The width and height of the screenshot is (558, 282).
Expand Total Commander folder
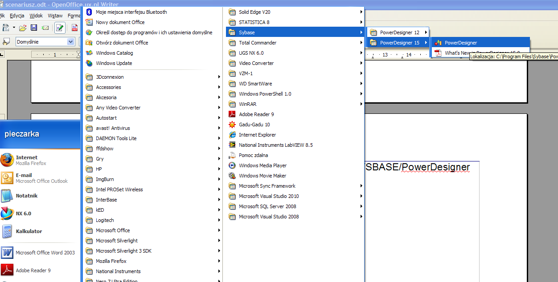(x=295, y=43)
